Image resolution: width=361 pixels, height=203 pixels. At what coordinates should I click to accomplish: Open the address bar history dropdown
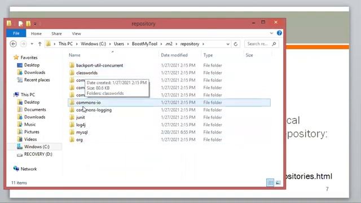coord(228,44)
